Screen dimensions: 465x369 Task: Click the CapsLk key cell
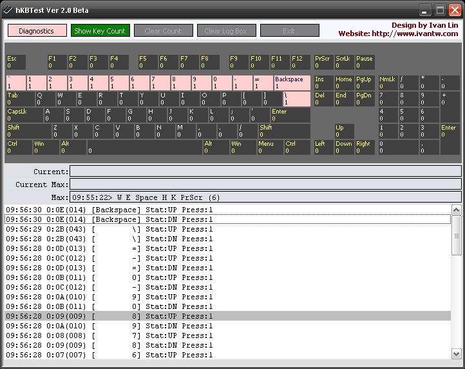click(24, 115)
